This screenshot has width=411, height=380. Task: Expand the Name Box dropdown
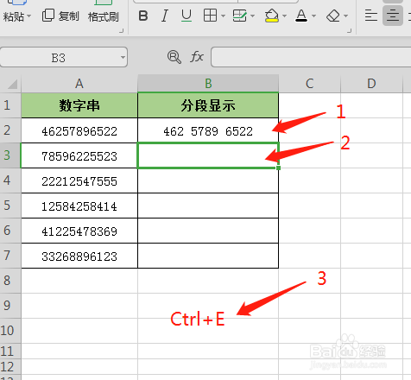coord(123,57)
